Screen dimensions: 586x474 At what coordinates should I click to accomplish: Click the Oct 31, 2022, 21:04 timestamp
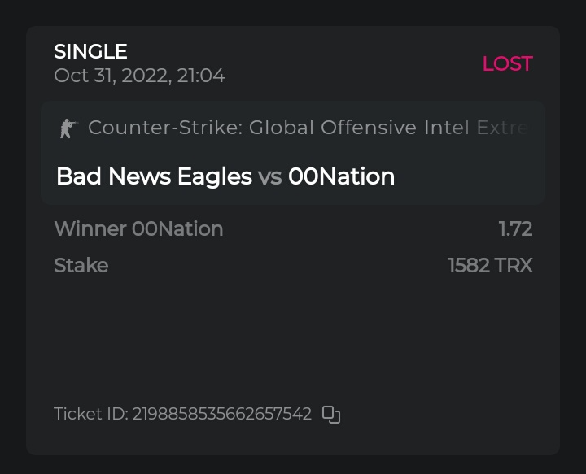[x=139, y=76]
